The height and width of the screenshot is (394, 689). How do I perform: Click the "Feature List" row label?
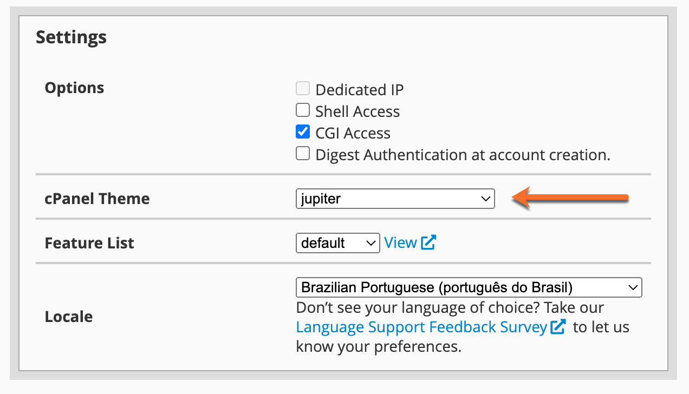[x=89, y=243]
